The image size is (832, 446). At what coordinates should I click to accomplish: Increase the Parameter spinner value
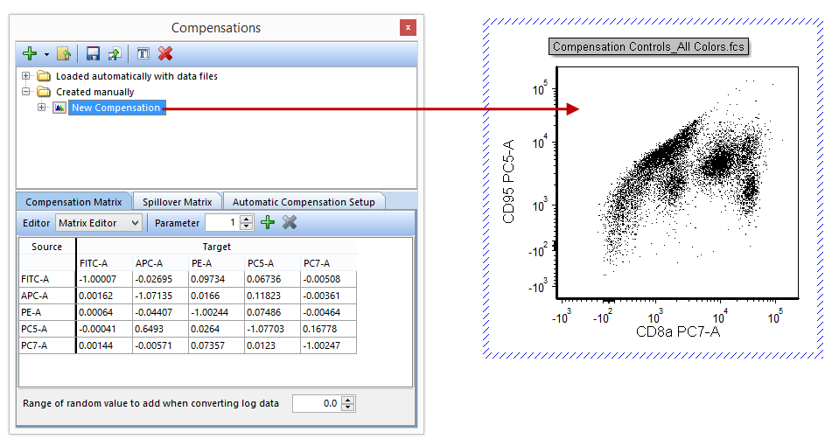coord(247,220)
